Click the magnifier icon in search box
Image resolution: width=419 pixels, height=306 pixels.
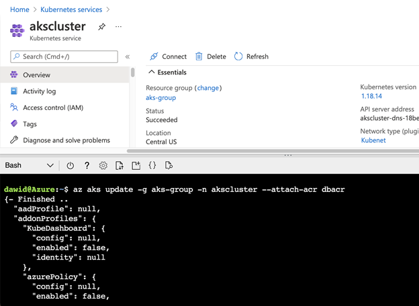[x=17, y=56]
